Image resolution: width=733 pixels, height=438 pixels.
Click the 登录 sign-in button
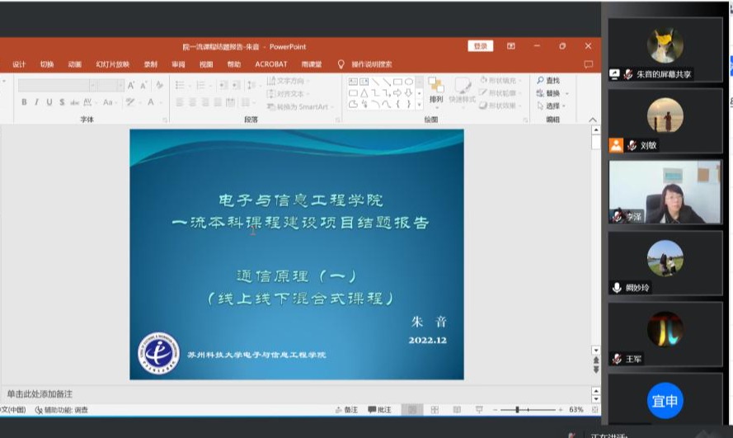coord(479,46)
